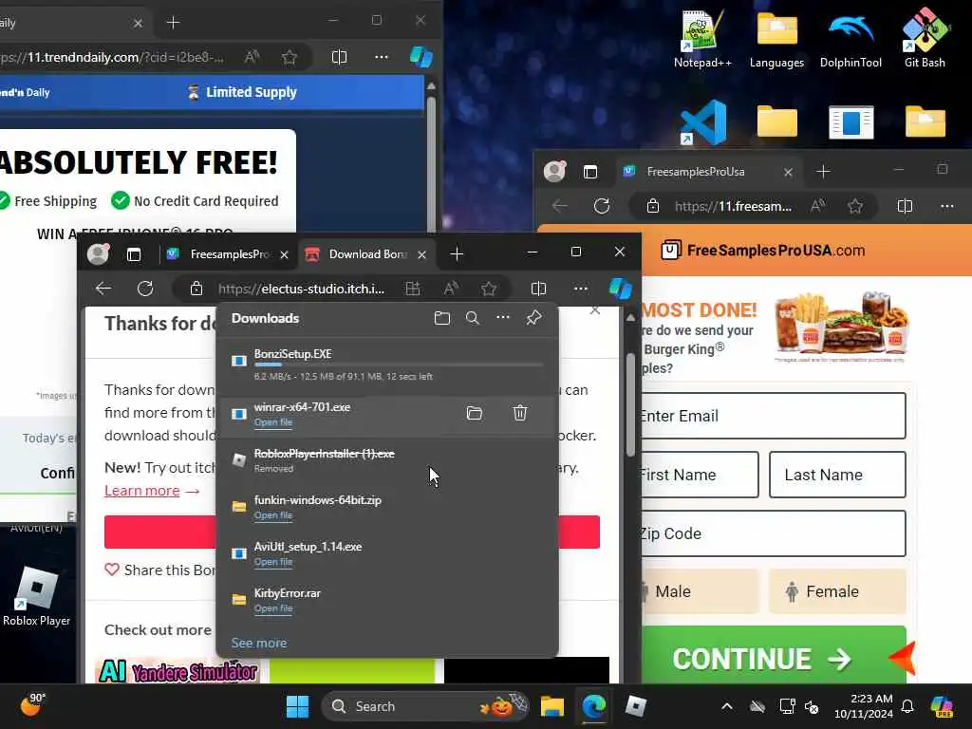This screenshot has height=729, width=972.
Task: Favorite the trendndaily page with star icon
Action: (290, 57)
